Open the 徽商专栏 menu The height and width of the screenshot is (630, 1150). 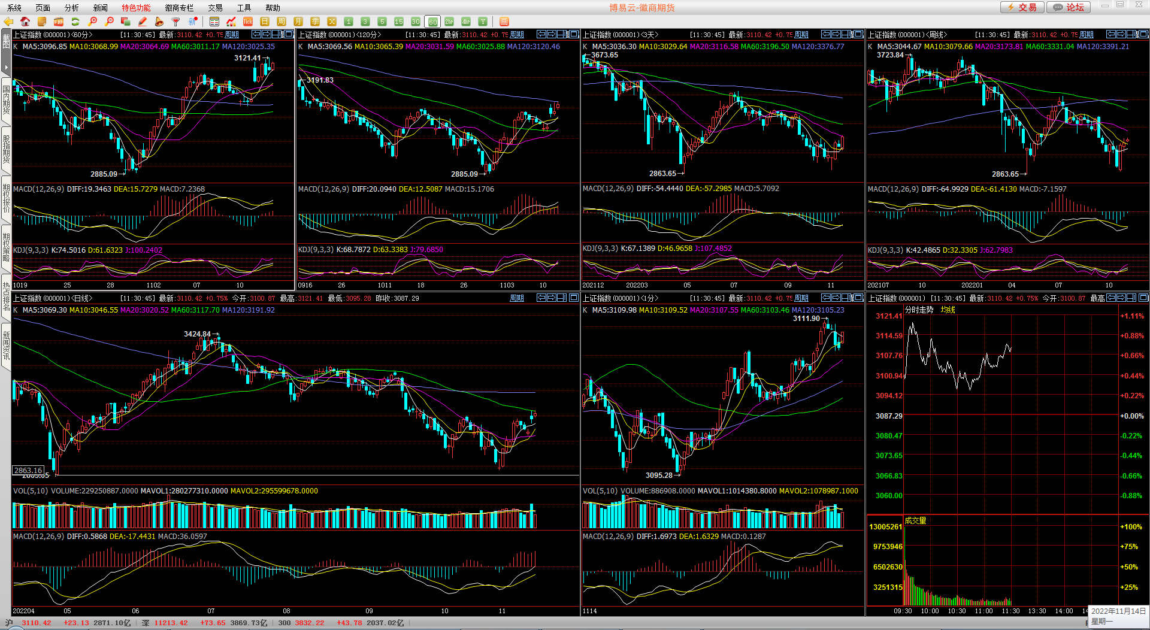point(180,8)
